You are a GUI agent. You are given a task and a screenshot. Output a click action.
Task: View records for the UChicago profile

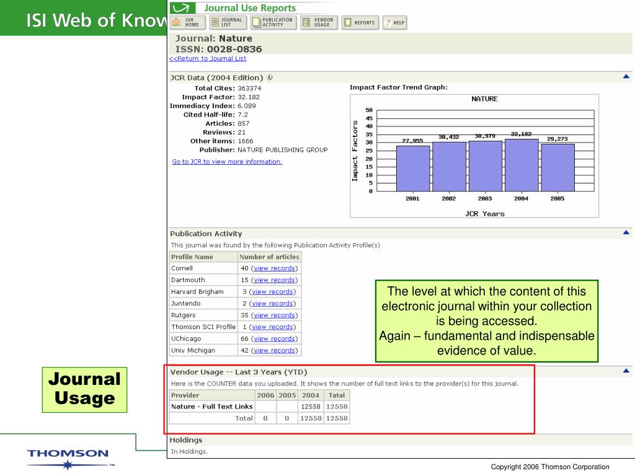coord(274,339)
